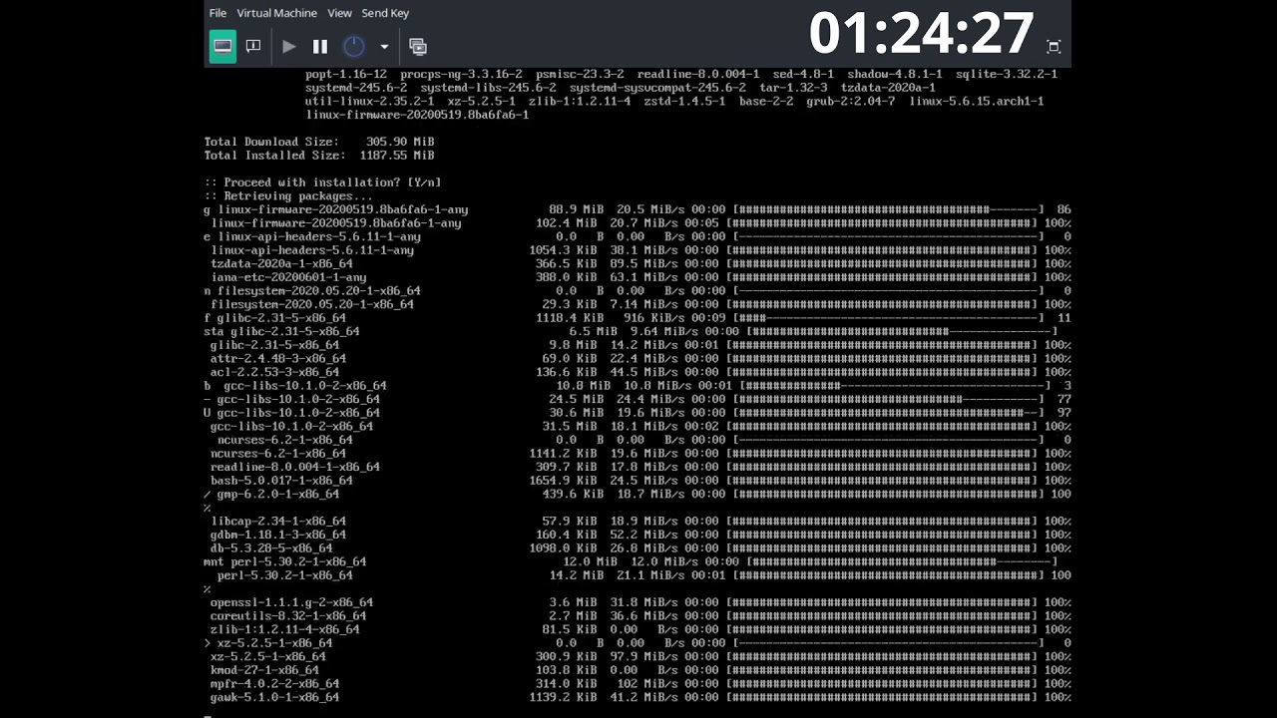The height and width of the screenshot is (718, 1277).
Task: Show virtual hardware details
Action: point(253,46)
